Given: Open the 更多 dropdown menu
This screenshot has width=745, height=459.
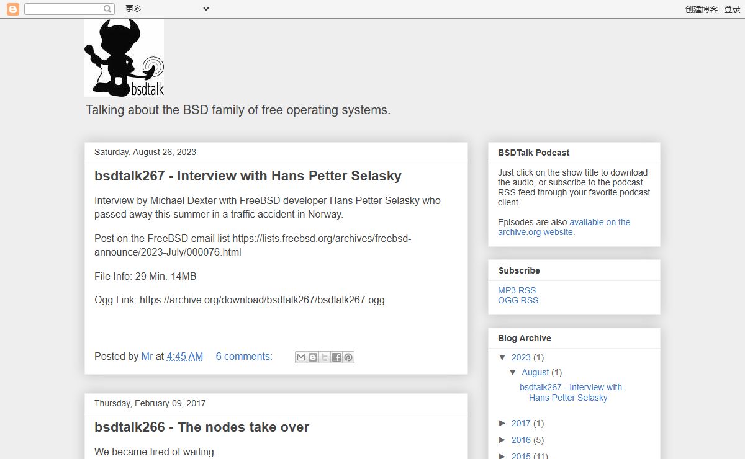Looking at the screenshot, I should pos(167,9).
